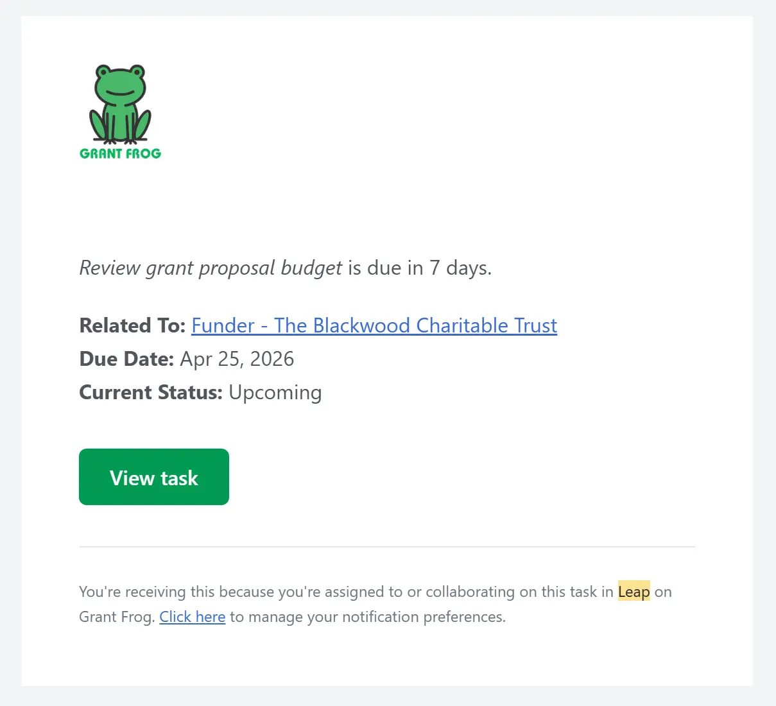Click the frog's smiling face in the logo

coord(120,87)
